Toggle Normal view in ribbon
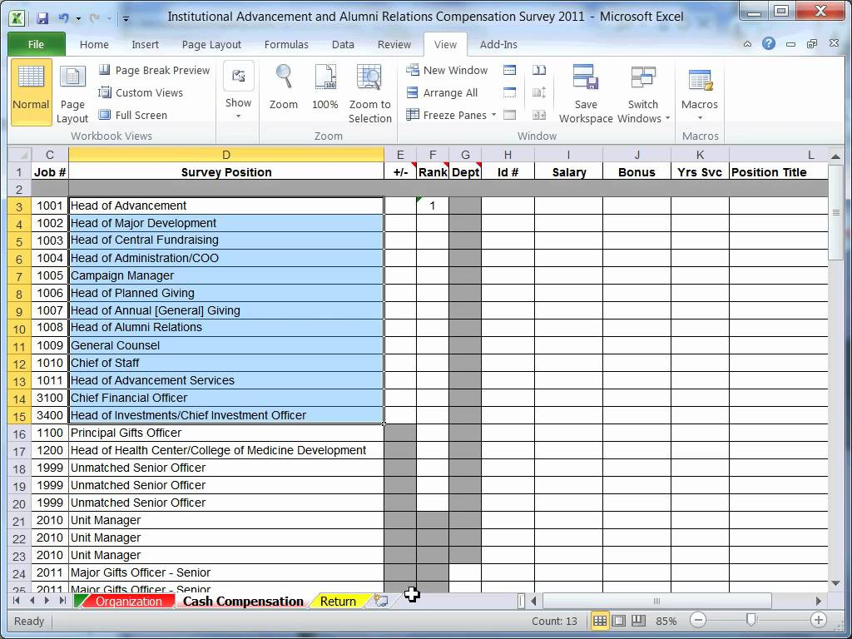 pos(31,92)
